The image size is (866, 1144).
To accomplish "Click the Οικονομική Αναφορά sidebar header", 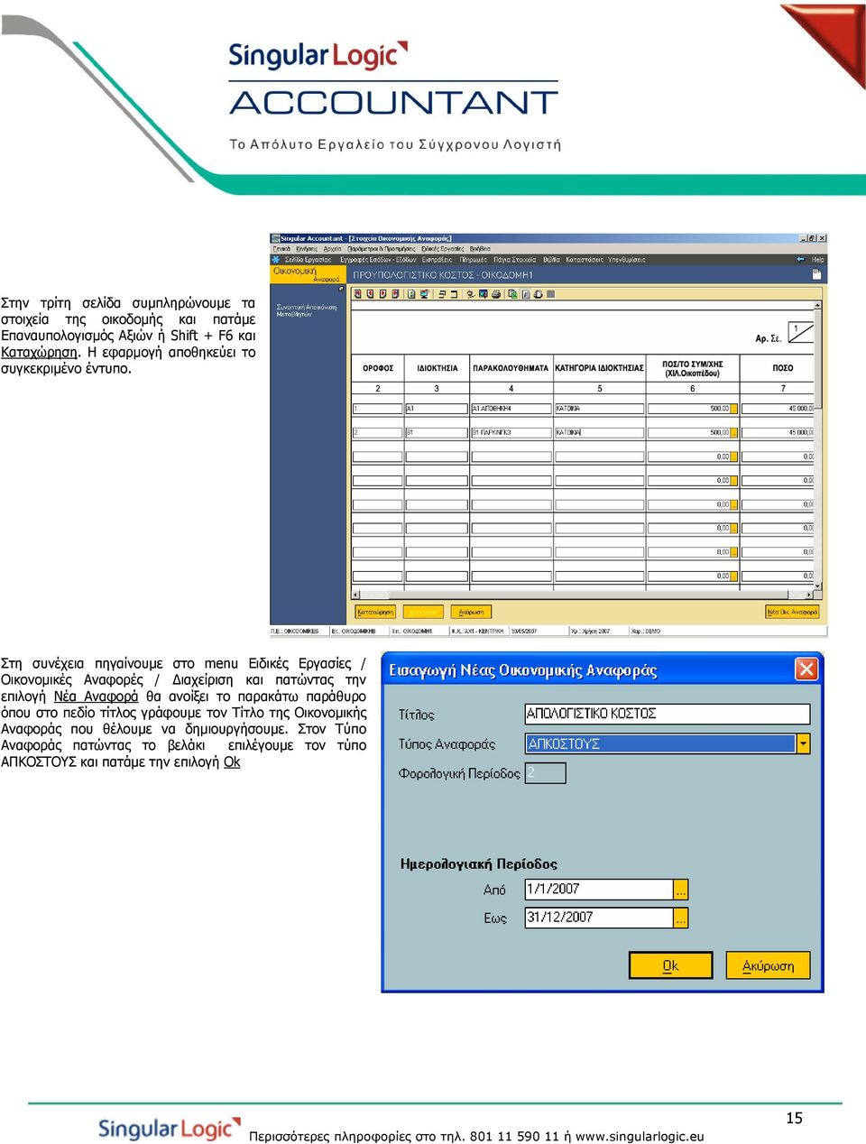I will click(307, 274).
